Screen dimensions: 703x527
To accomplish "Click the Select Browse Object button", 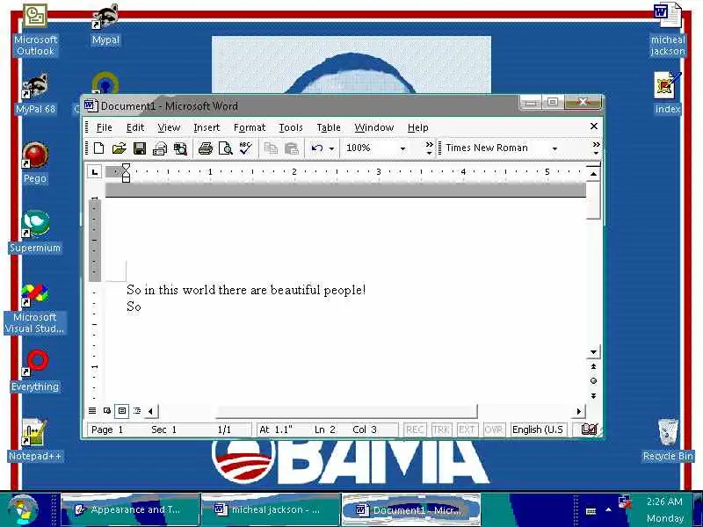I will [594, 381].
